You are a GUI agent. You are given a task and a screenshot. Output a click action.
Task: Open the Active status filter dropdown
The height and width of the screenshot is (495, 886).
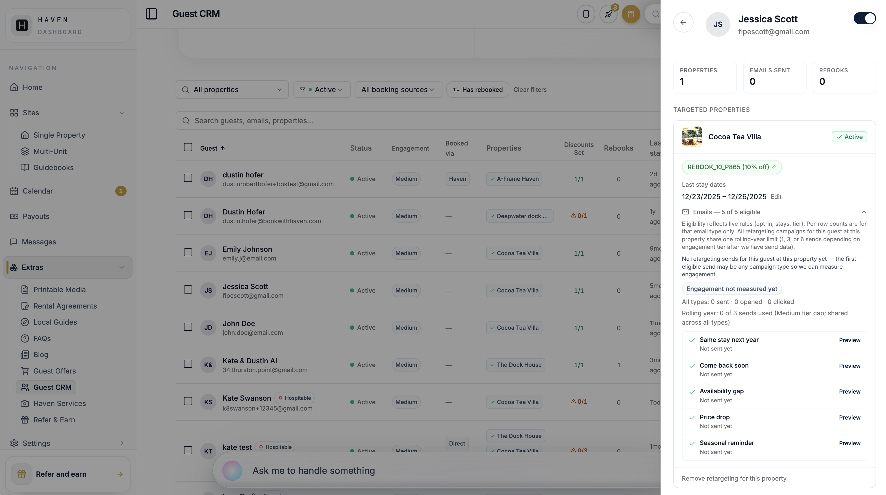pos(322,90)
